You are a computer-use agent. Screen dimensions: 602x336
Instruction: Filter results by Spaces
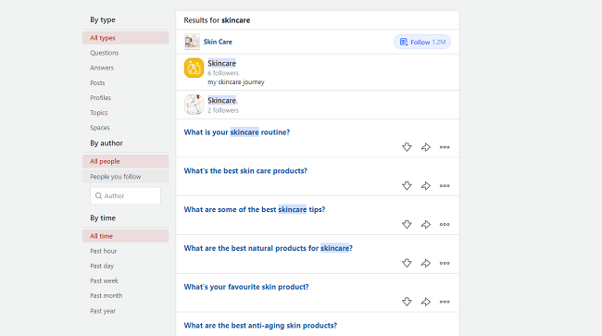(x=100, y=128)
